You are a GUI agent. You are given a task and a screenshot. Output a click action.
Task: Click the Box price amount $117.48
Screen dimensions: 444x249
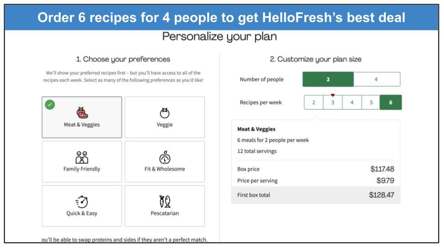pyautogui.click(x=382, y=169)
